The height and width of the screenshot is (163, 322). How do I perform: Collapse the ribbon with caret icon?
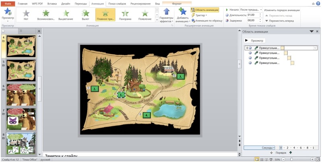point(314,4)
